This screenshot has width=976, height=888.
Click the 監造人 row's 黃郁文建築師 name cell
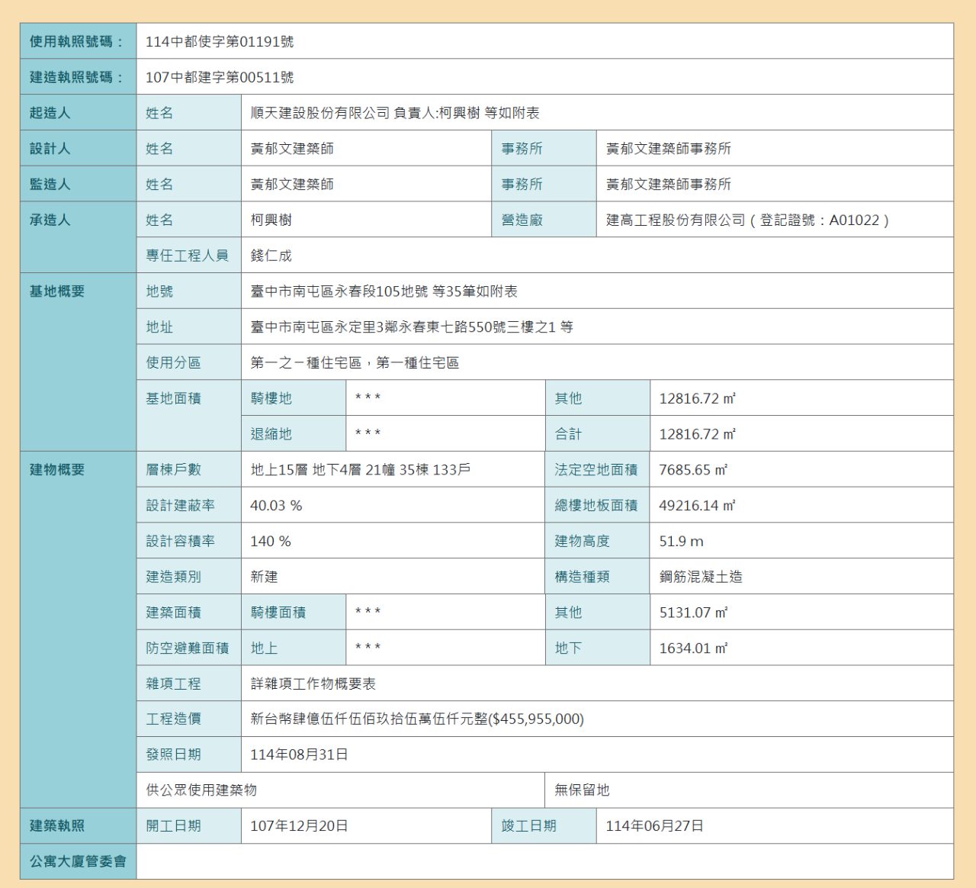pyautogui.click(x=292, y=185)
